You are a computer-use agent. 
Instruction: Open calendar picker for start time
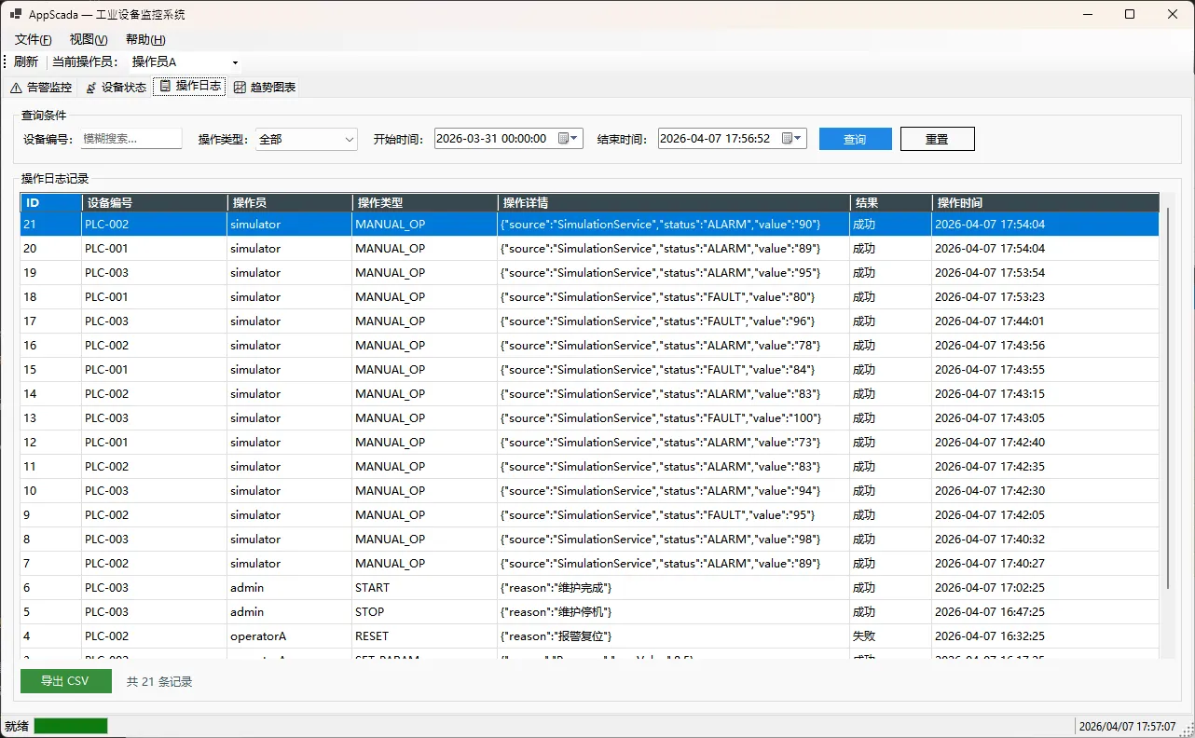[x=568, y=139]
